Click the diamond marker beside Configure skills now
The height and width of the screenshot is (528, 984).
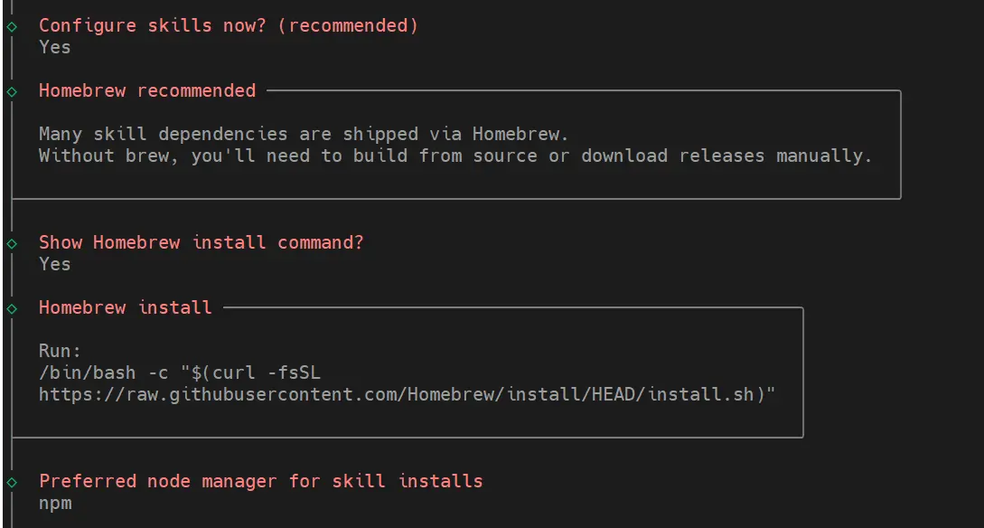[x=12, y=26]
